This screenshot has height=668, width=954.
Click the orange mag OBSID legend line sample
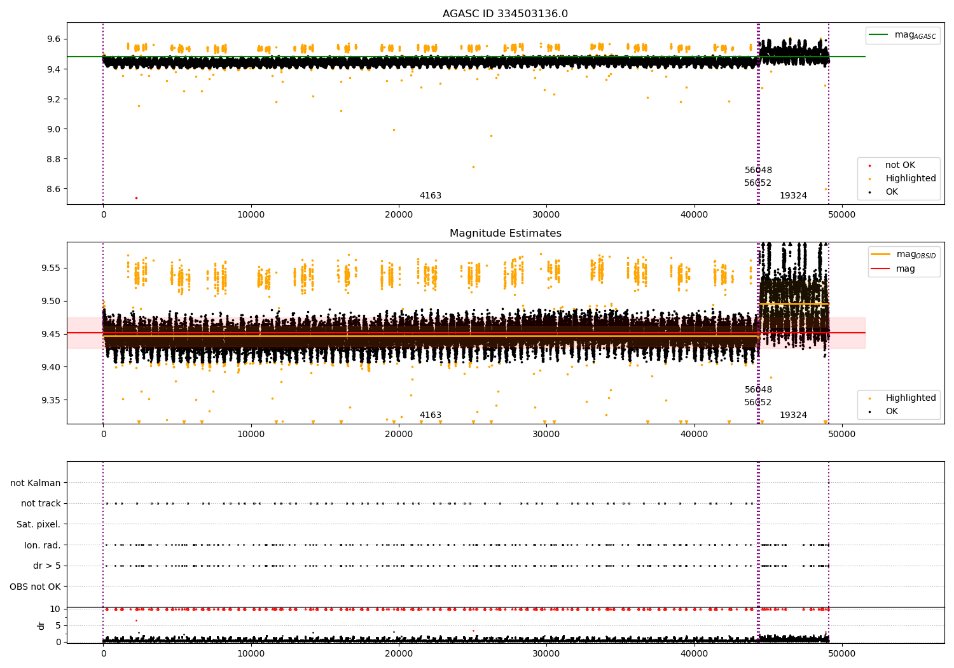click(x=881, y=254)
